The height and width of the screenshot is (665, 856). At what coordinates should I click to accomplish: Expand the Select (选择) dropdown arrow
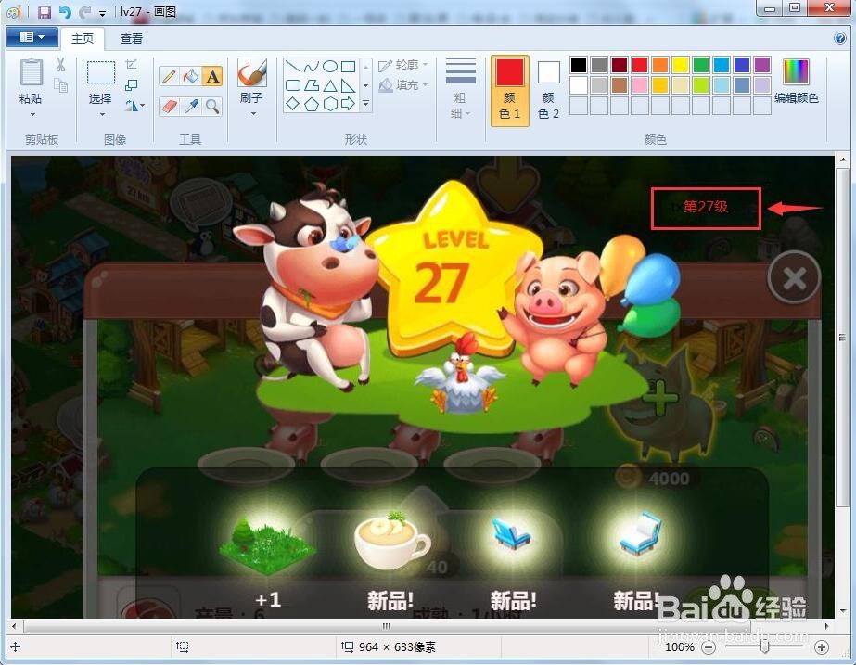click(x=101, y=115)
